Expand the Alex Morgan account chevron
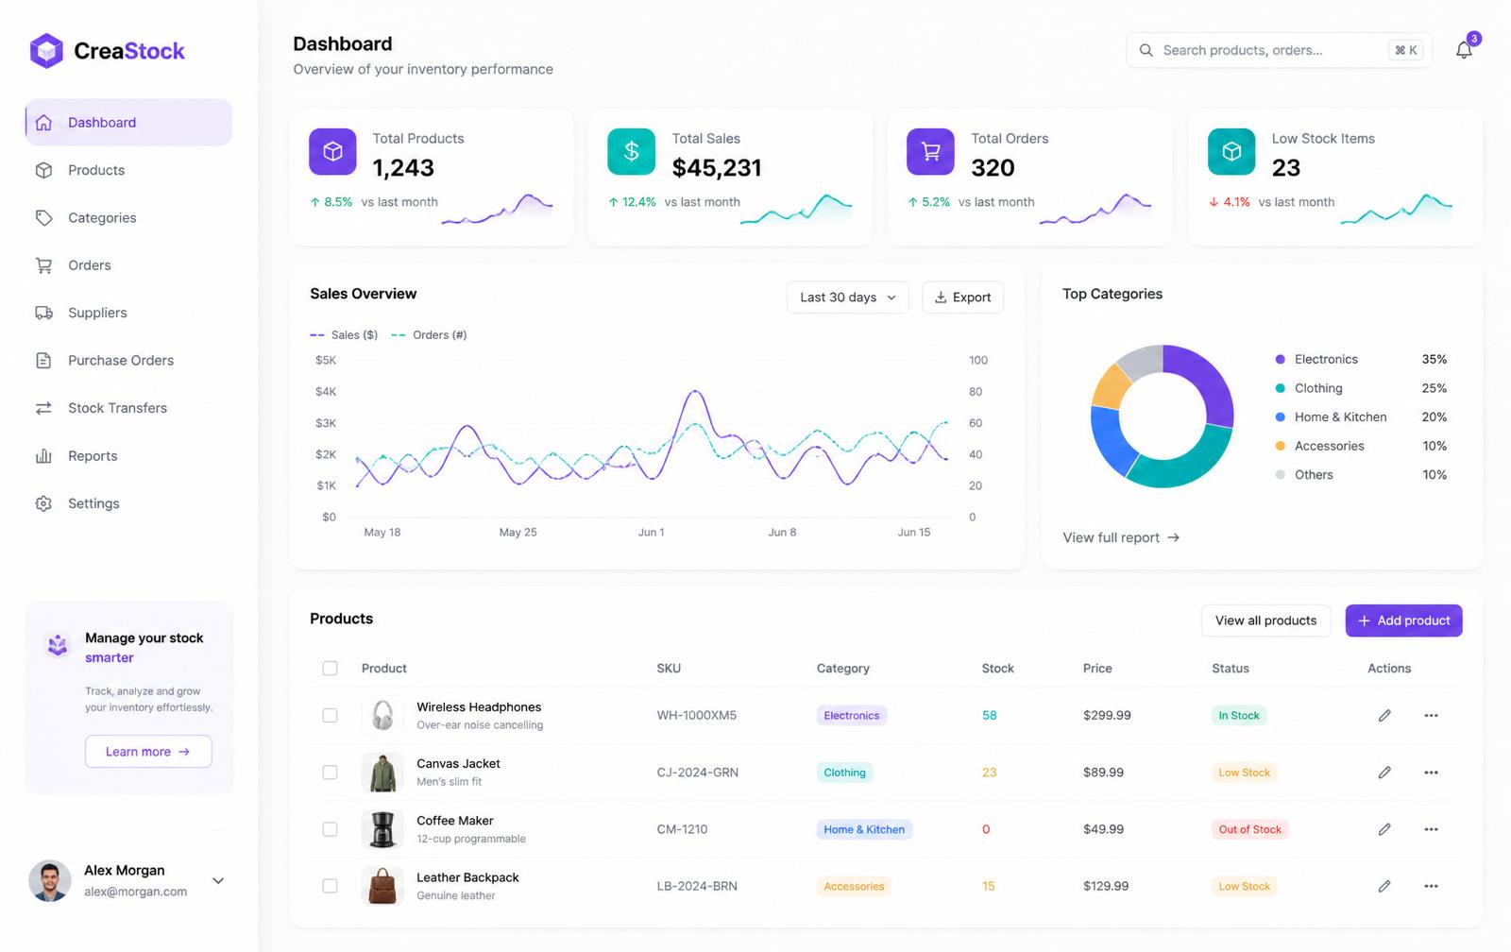This screenshot has width=1511, height=952. (x=218, y=881)
